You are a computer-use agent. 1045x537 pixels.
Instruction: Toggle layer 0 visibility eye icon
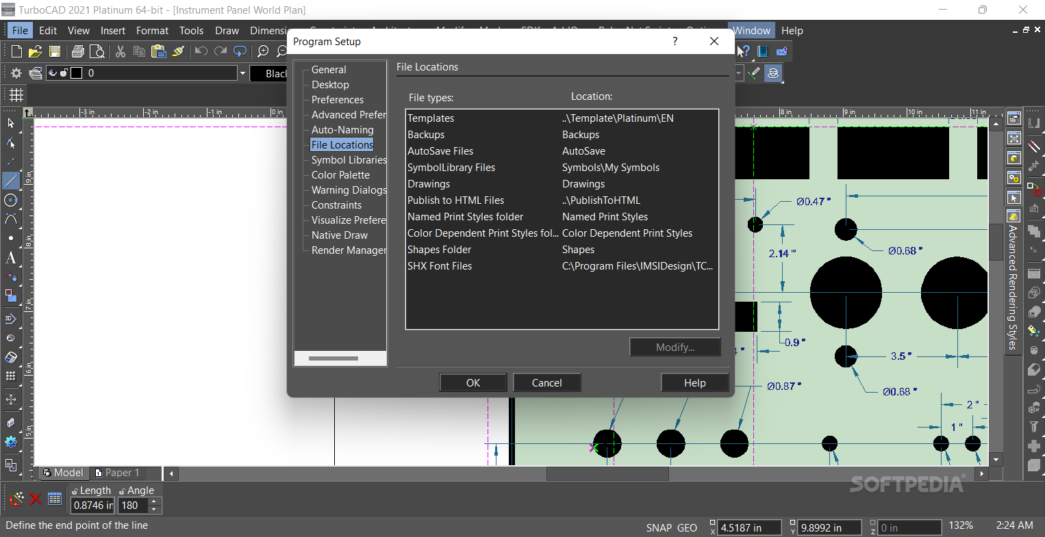[53, 73]
